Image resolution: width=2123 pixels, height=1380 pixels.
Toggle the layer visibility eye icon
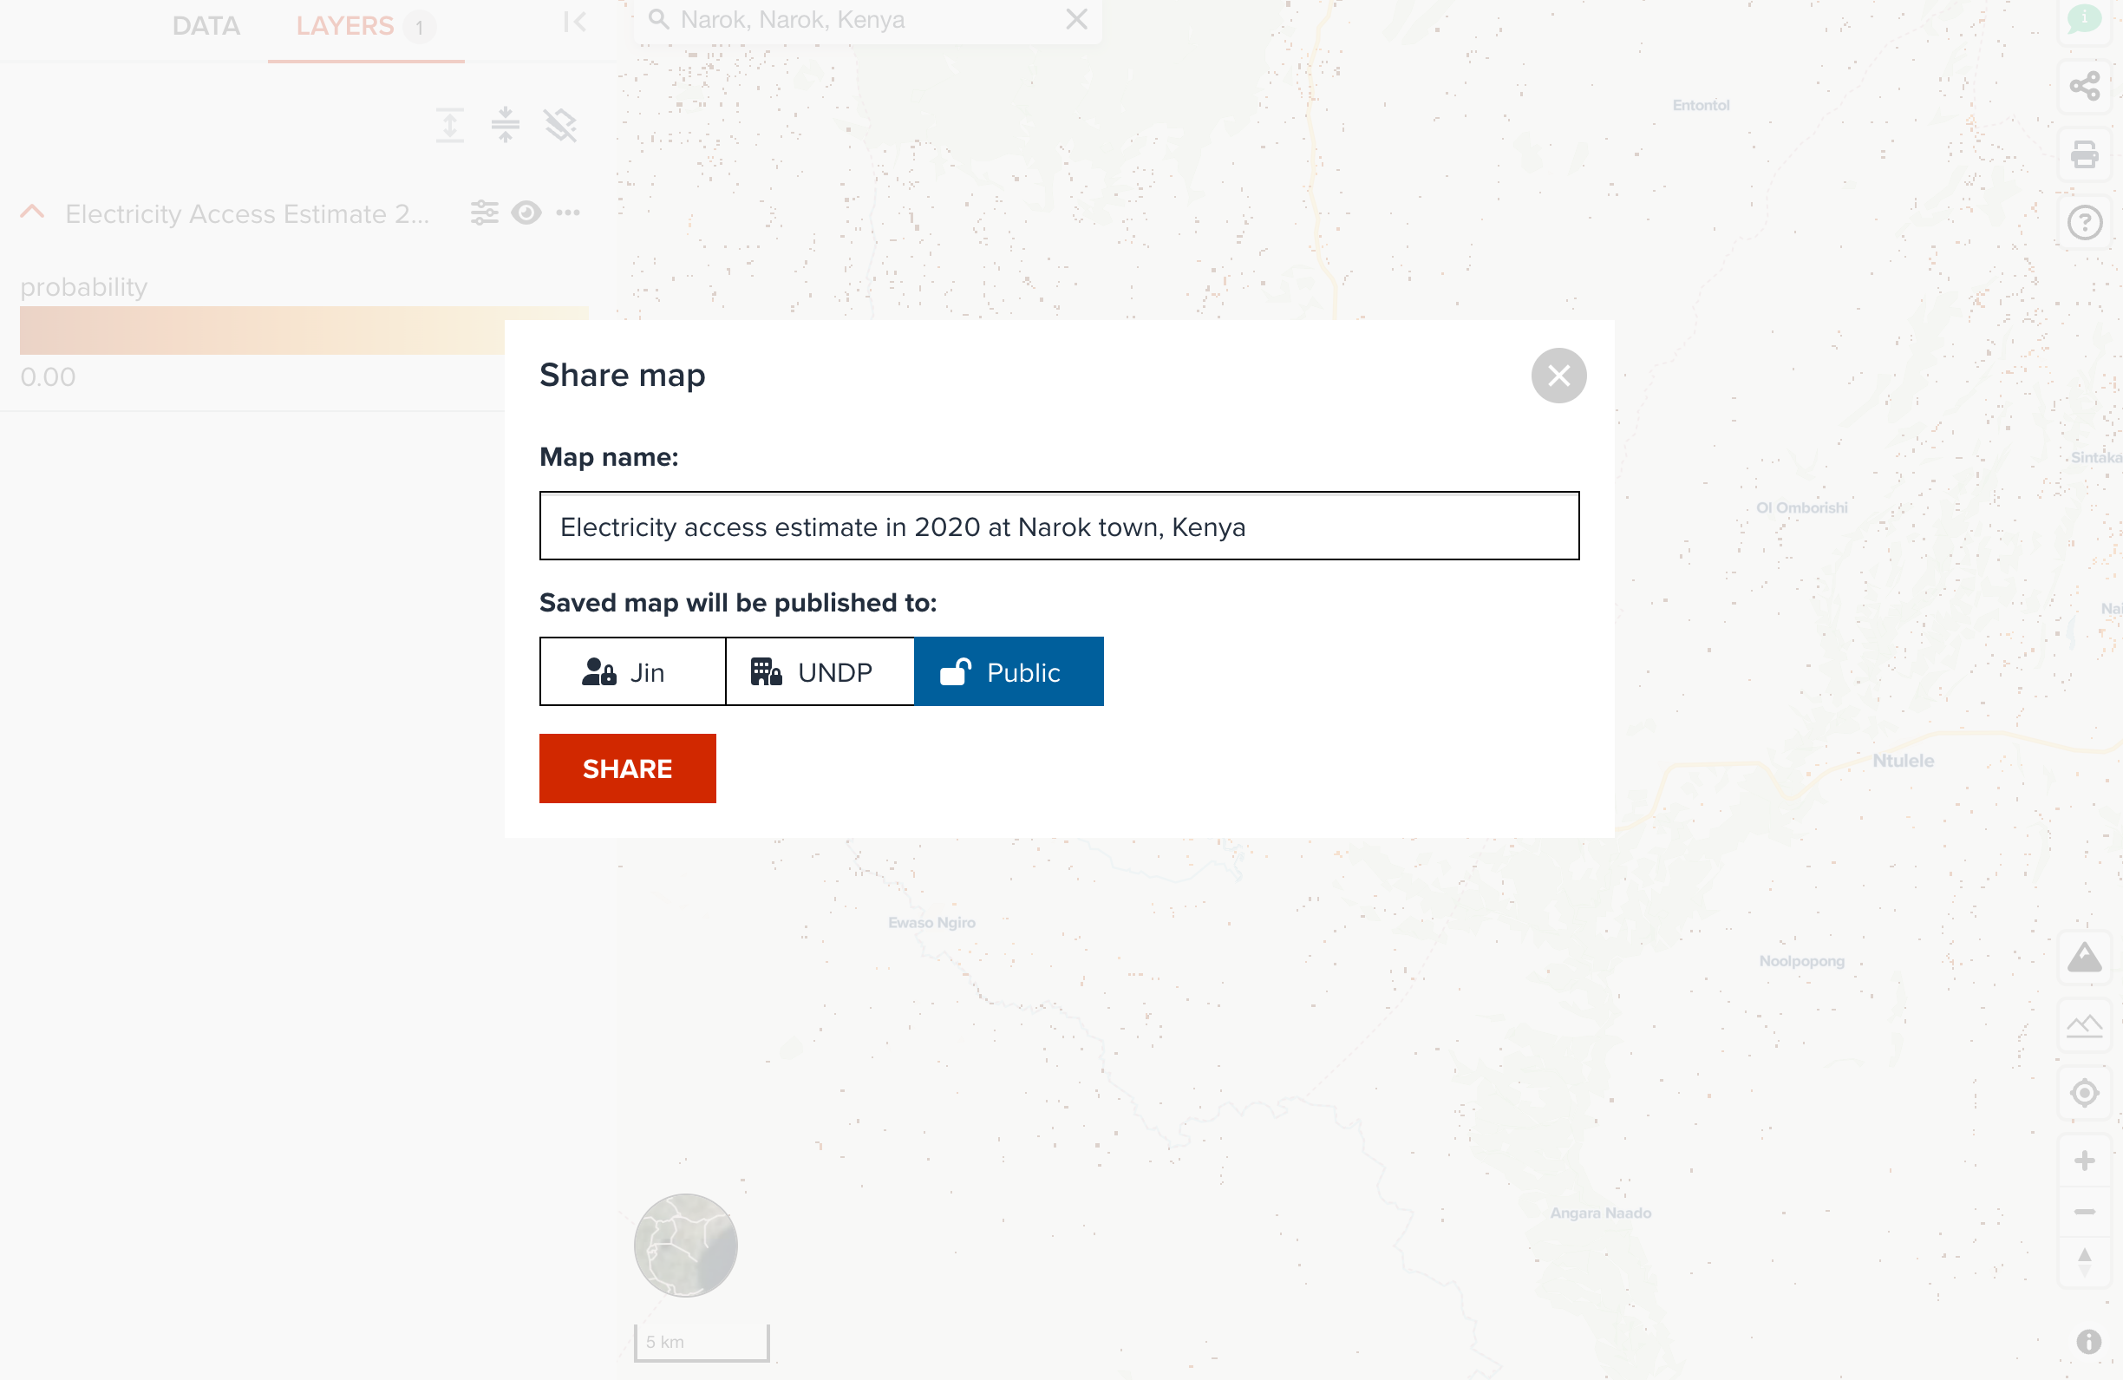pyautogui.click(x=526, y=213)
